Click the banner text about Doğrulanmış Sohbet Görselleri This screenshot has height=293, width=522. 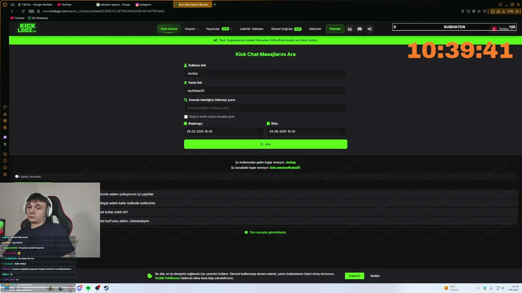268,40
